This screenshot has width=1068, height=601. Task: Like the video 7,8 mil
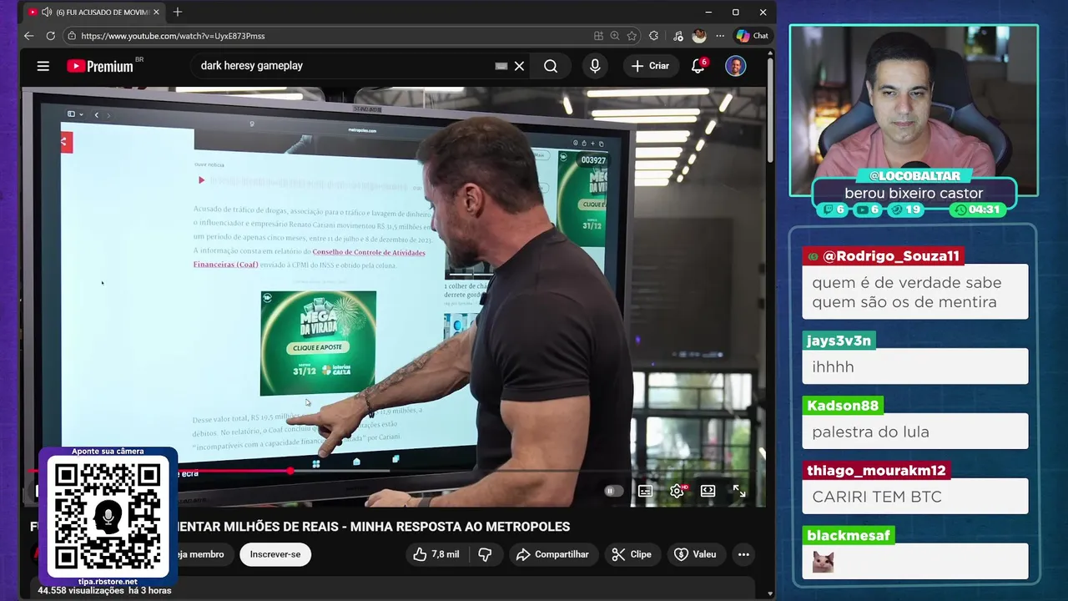(436, 554)
